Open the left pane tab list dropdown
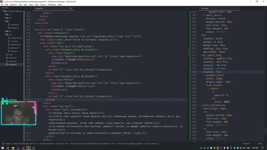The width and height of the screenshot is (267, 150). [187, 8]
